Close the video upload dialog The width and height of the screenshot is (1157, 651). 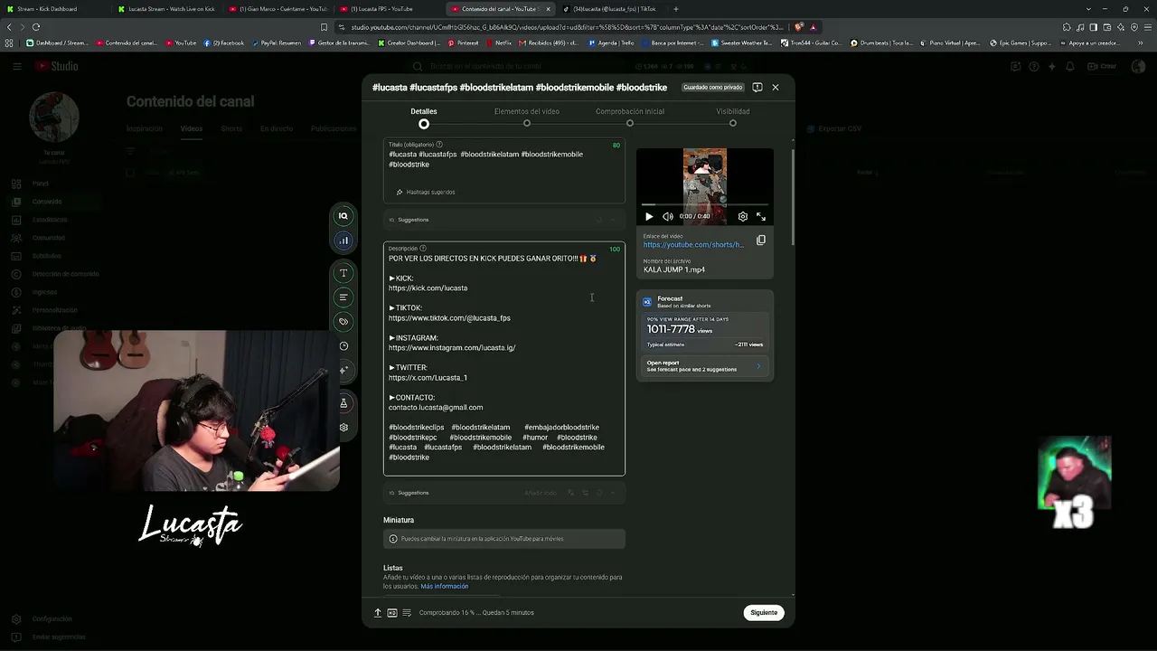pyautogui.click(x=775, y=88)
